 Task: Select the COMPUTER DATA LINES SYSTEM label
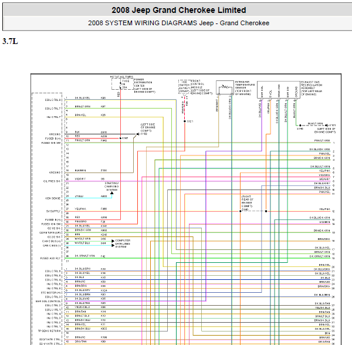point(123,243)
